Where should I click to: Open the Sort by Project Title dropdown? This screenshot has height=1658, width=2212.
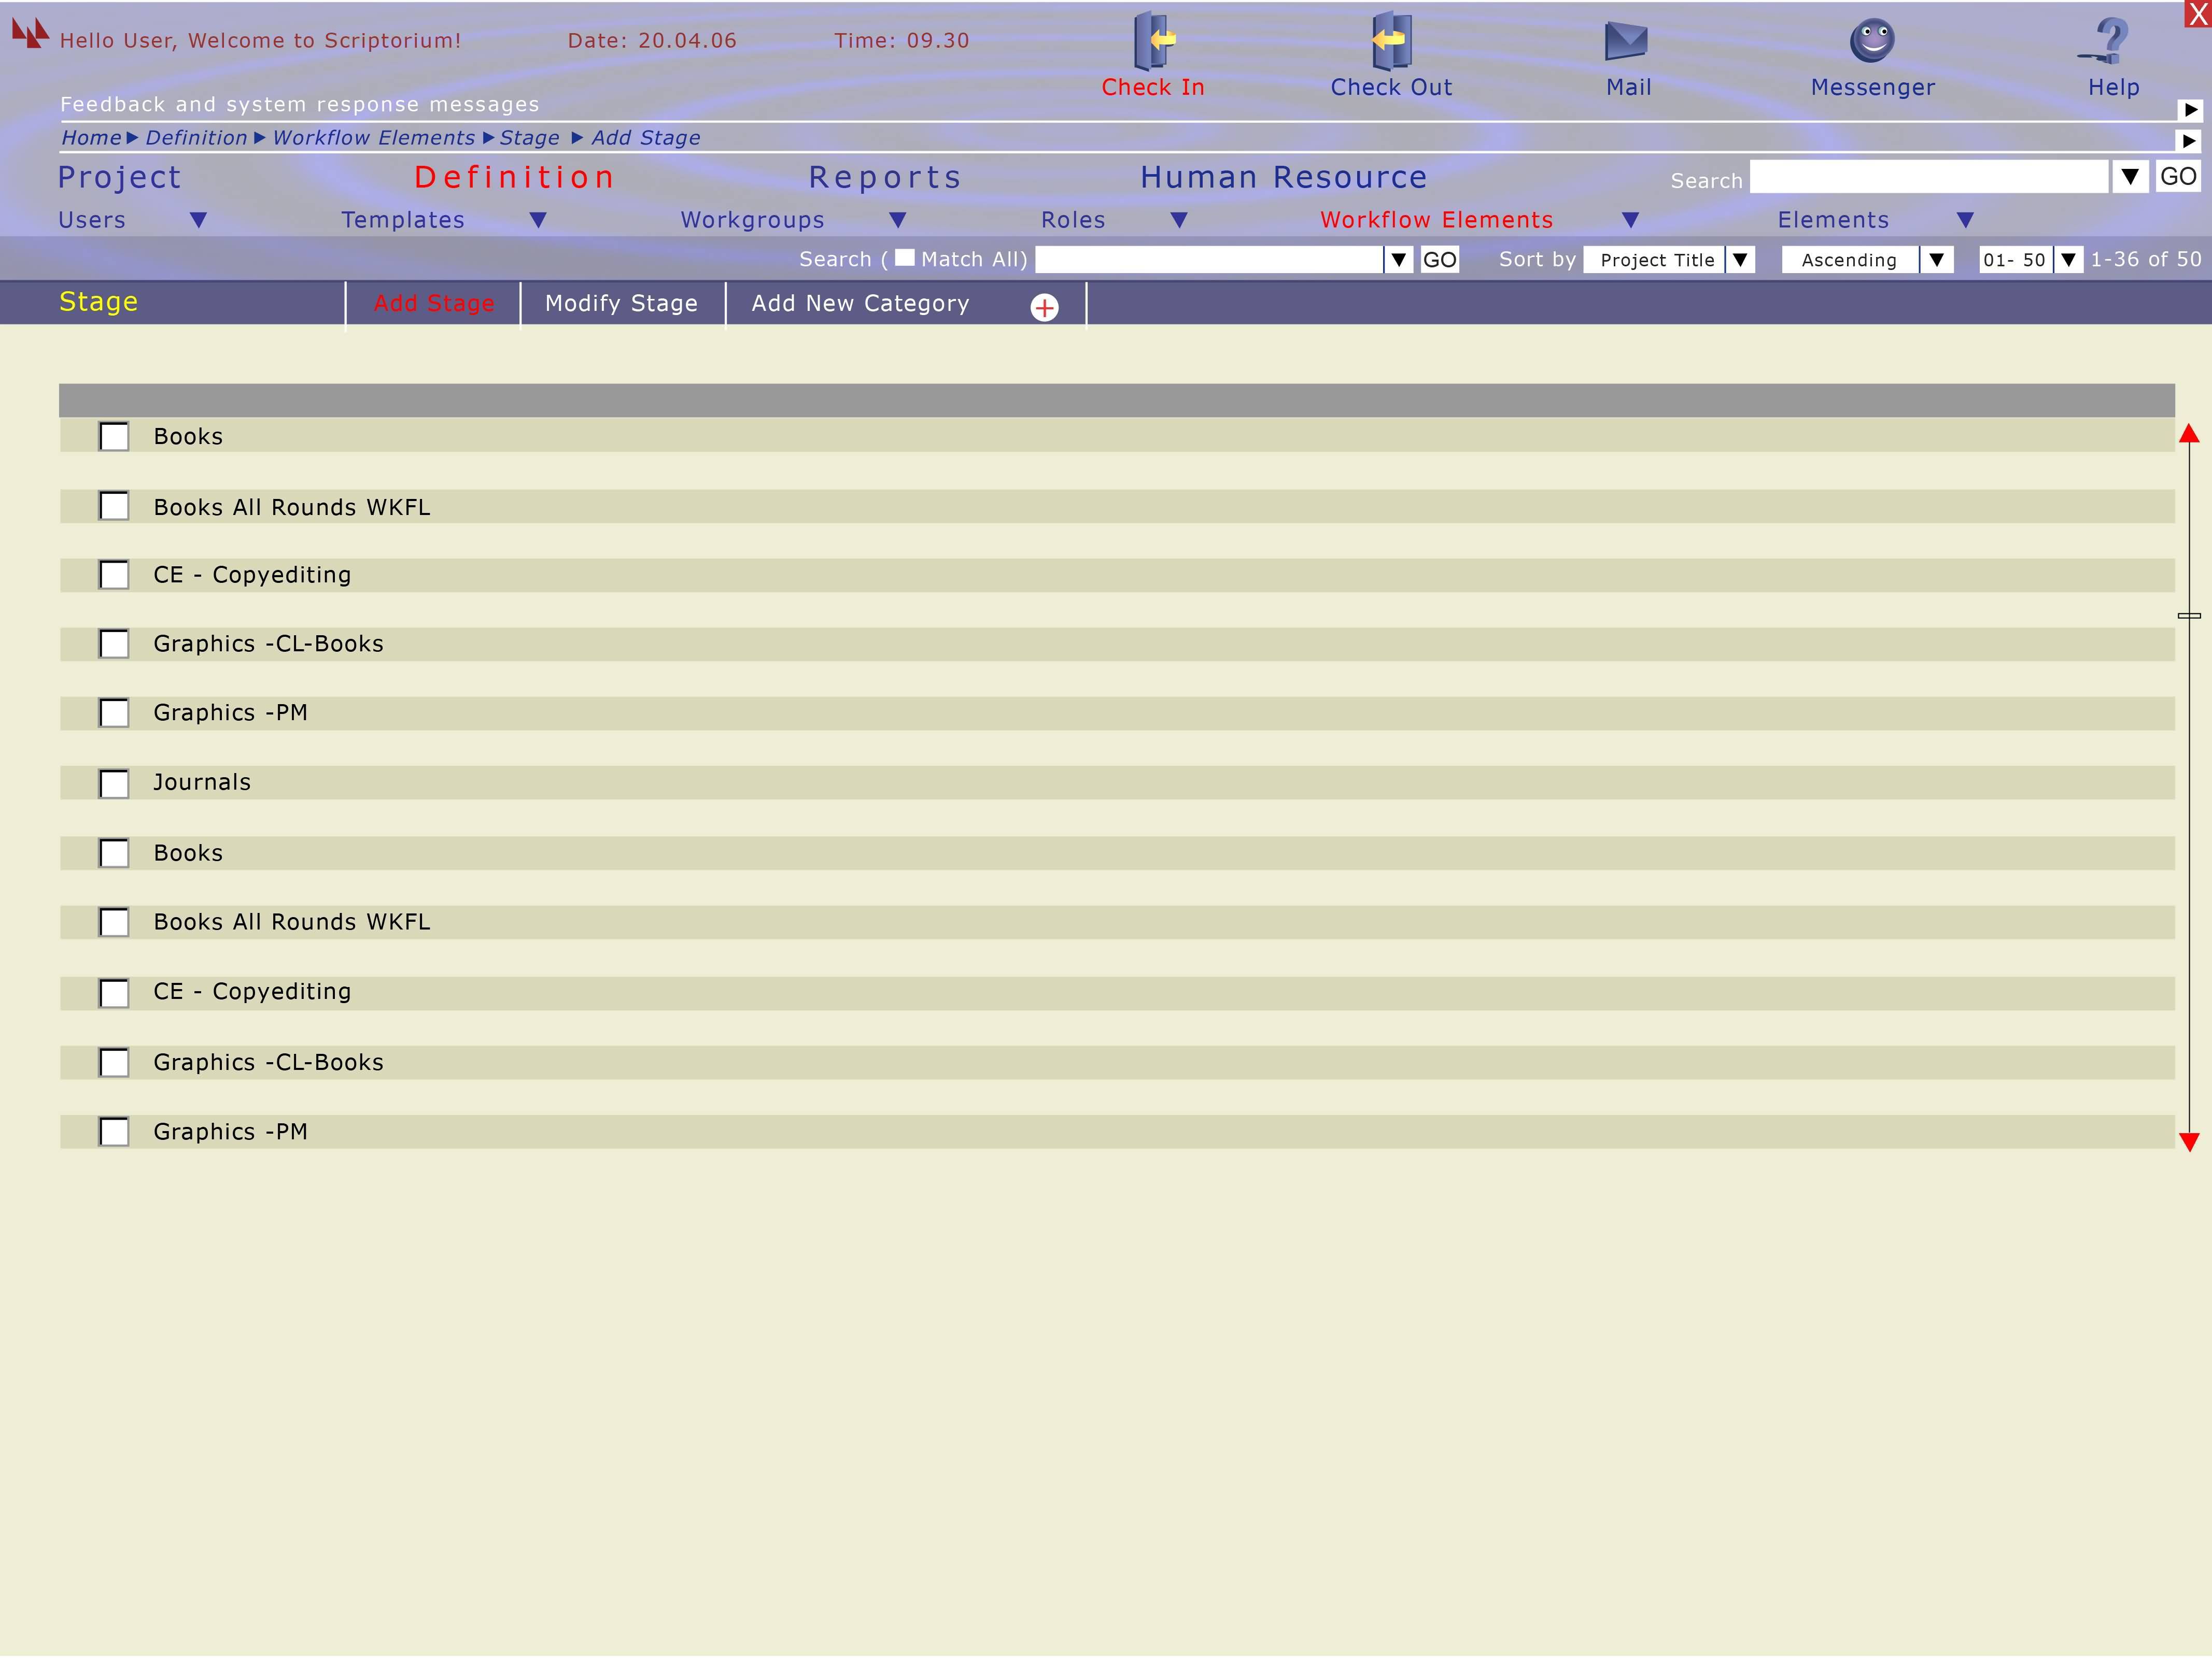(1740, 260)
